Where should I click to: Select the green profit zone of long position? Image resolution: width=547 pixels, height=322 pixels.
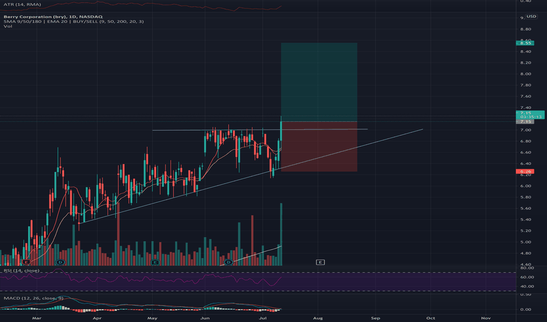coord(319,82)
